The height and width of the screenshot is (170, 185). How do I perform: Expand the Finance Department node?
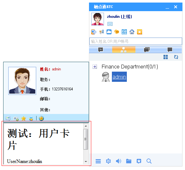(95, 67)
